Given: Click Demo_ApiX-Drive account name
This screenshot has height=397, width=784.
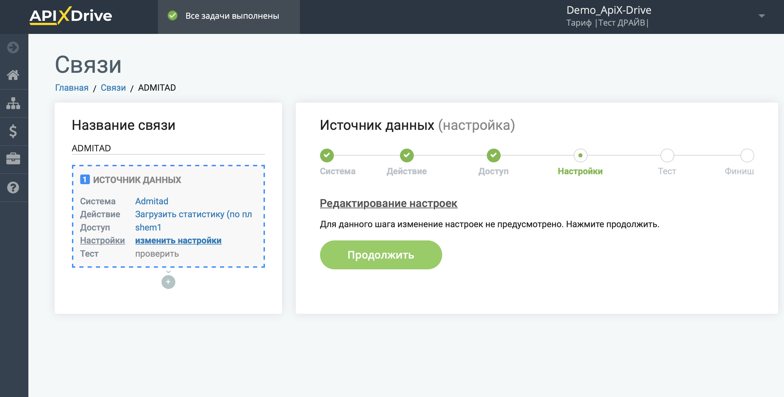Looking at the screenshot, I should click(x=609, y=10).
